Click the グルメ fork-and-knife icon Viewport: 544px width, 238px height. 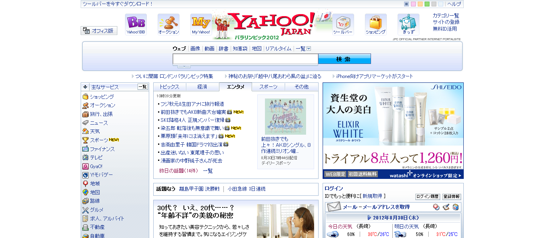click(x=85, y=210)
